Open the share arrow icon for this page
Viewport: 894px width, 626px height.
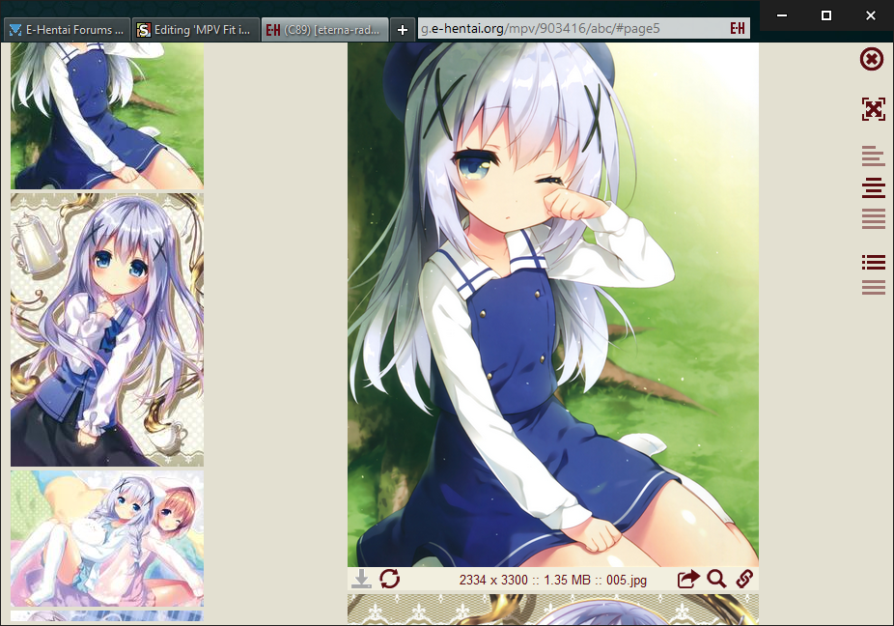click(x=688, y=579)
